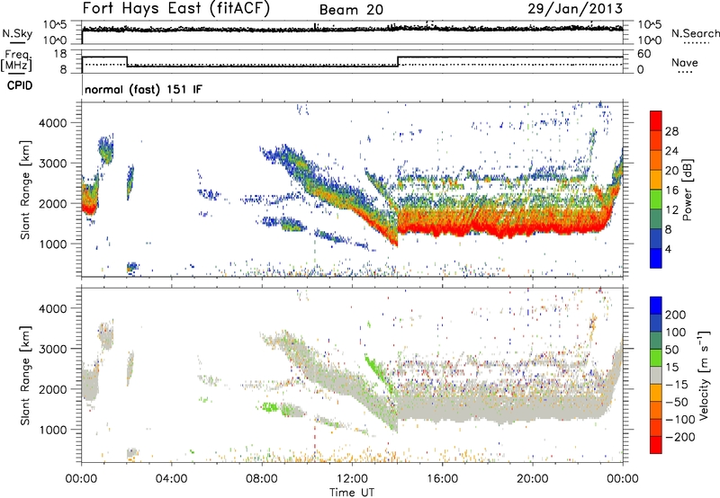Click the '60' Nave axis tick label
The width and height of the screenshot is (720, 498).
click(x=643, y=54)
